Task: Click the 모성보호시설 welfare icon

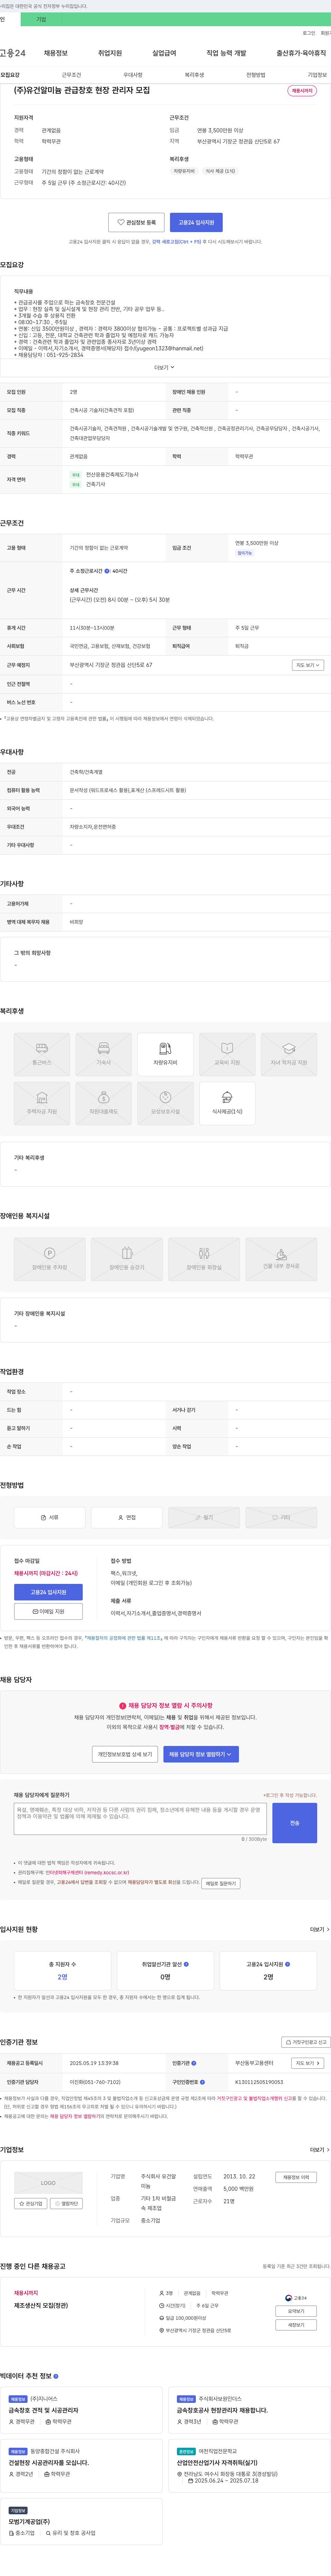Action: (x=165, y=1103)
